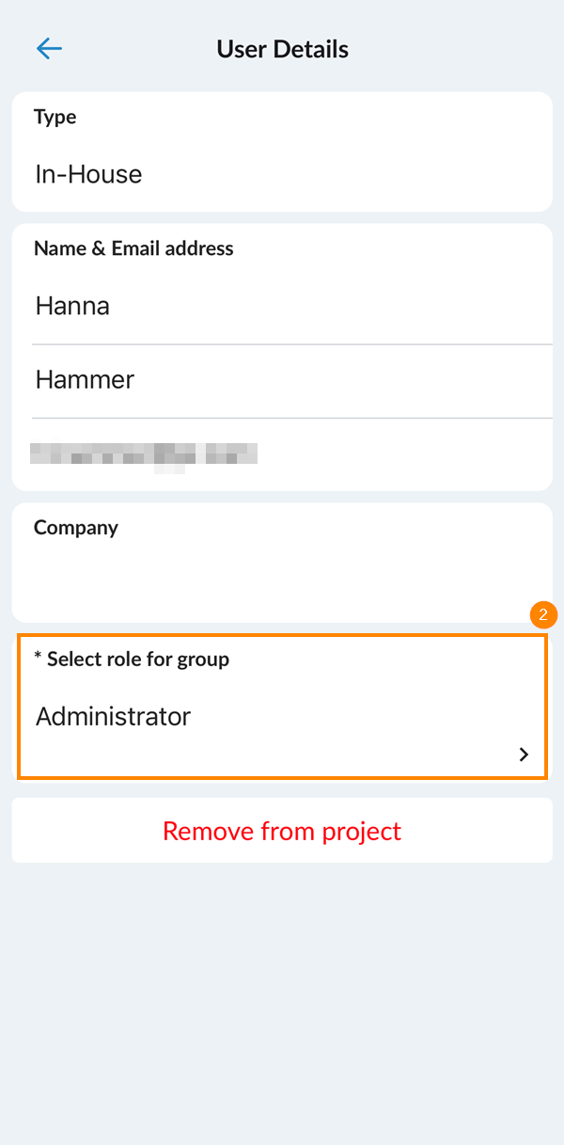Click the Company section label
Viewport: 564px width, 1145px height.
tap(75, 528)
